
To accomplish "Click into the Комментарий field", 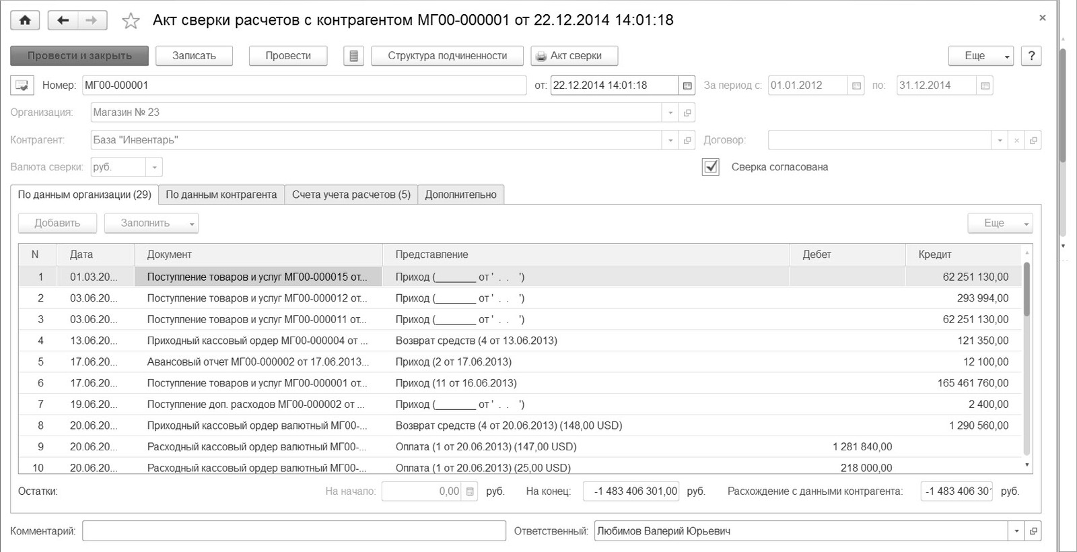I will click(294, 531).
